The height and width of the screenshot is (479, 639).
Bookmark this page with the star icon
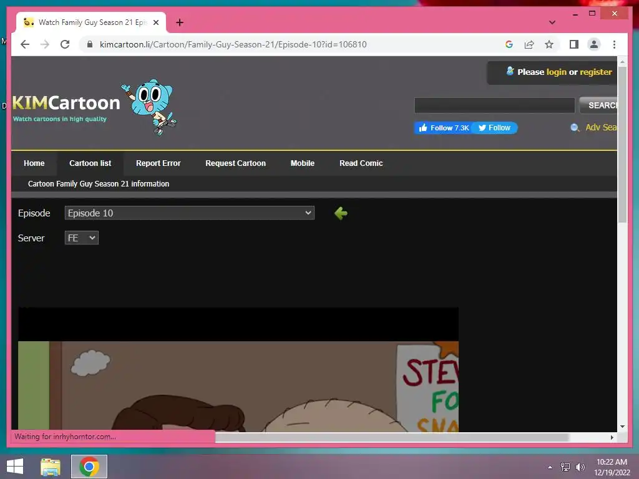click(549, 44)
